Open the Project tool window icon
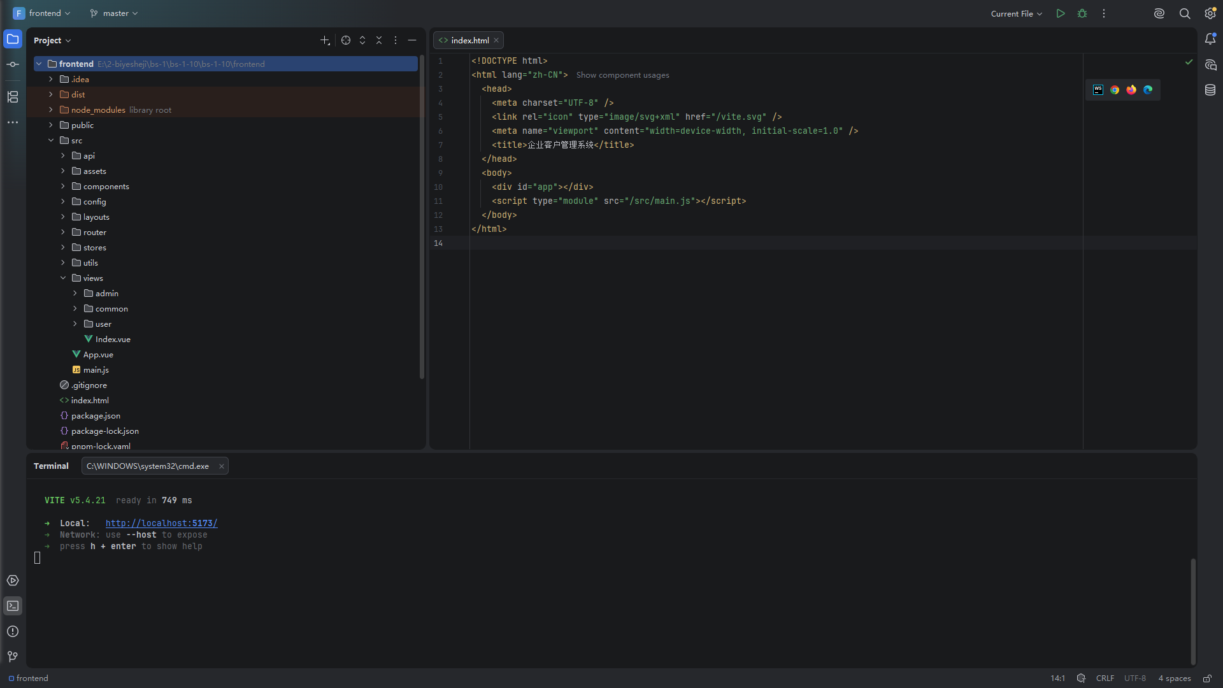The image size is (1223, 688). [13, 39]
